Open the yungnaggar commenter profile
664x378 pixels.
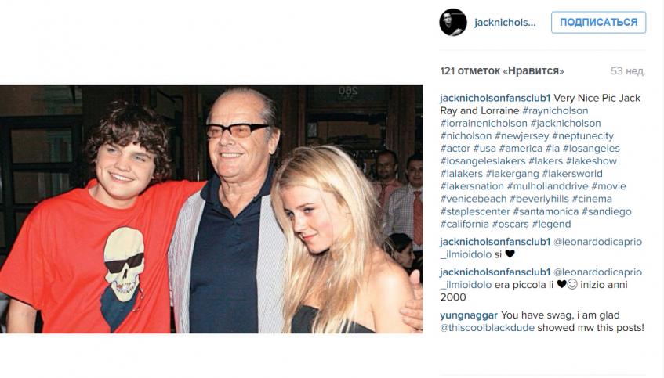[469, 315]
